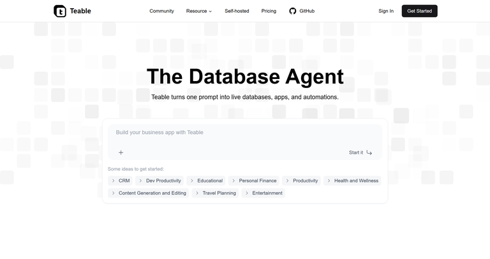
Task: Open the Community page
Action: pos(161,11)
